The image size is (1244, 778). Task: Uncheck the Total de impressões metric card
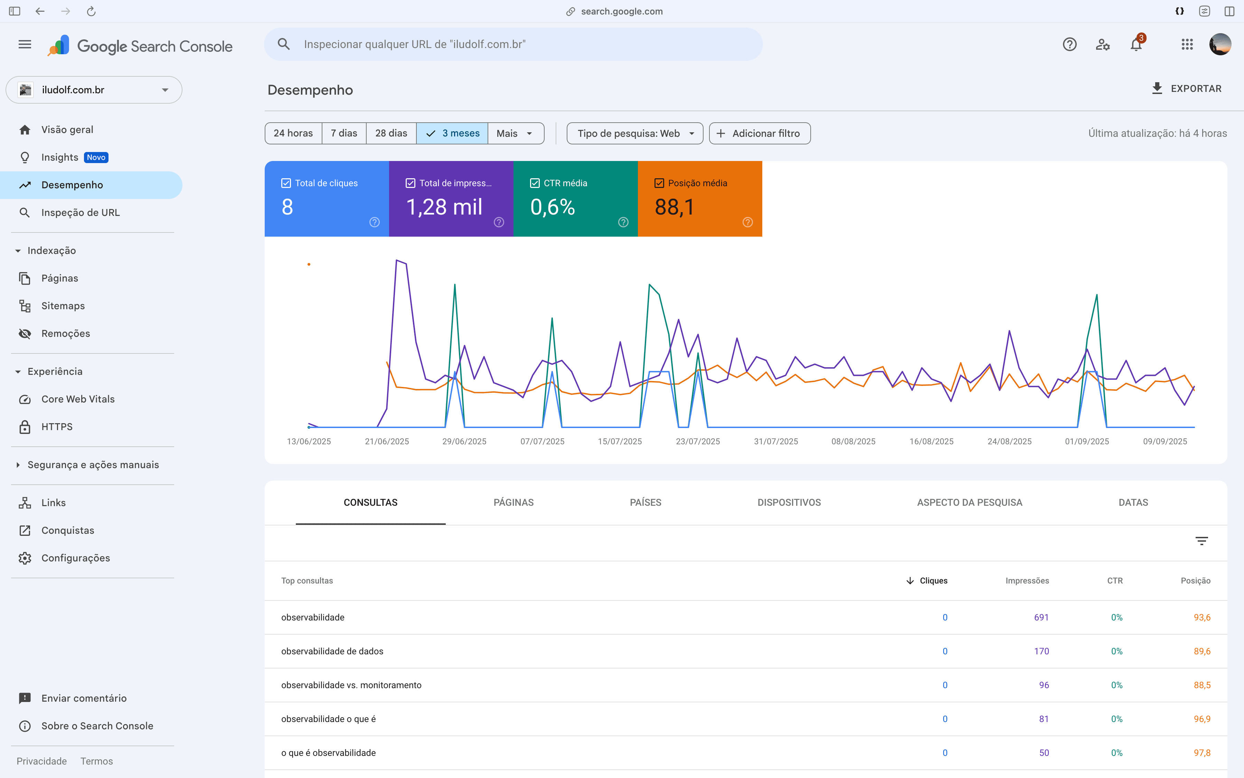click(410, 183)
